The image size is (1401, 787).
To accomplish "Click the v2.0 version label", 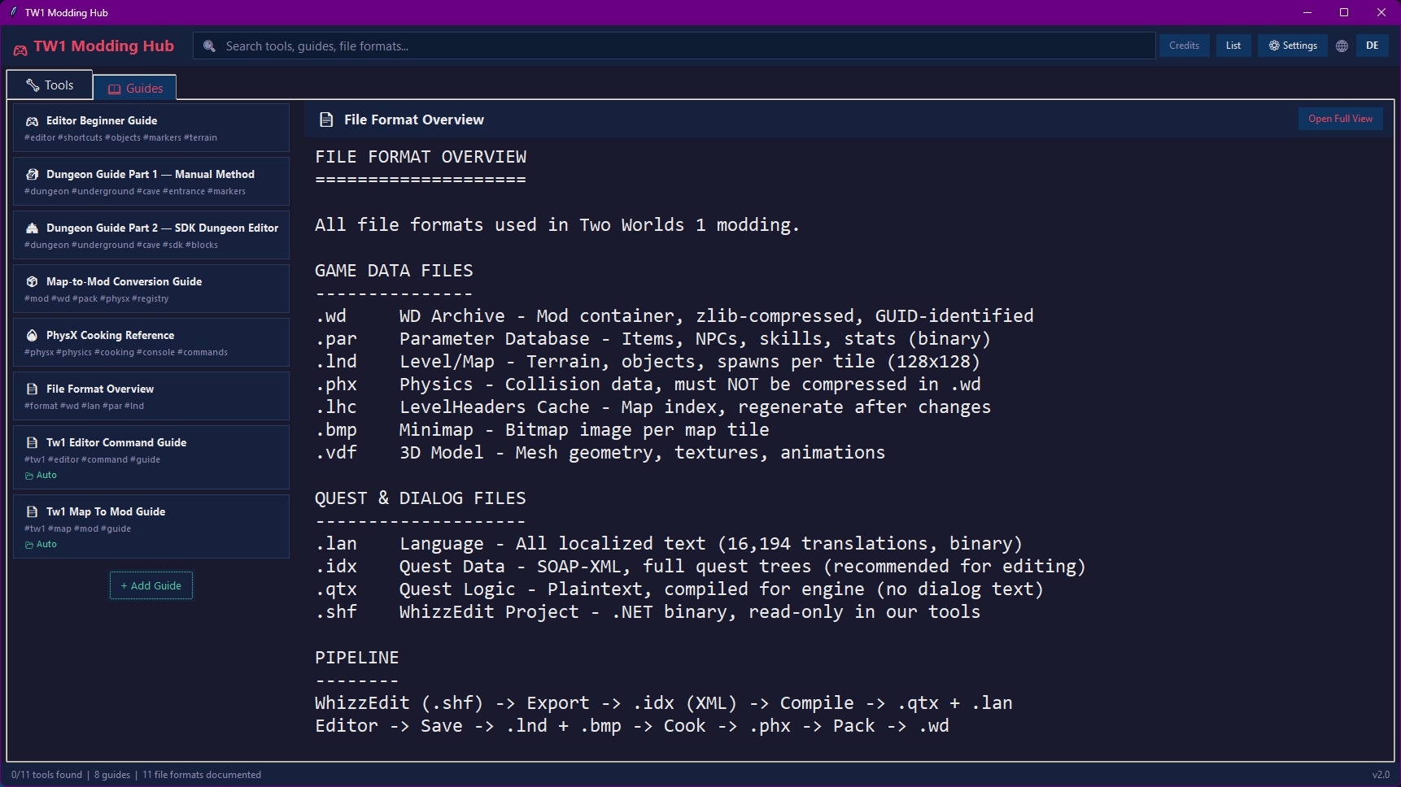I will click(x=1381, y=775).
